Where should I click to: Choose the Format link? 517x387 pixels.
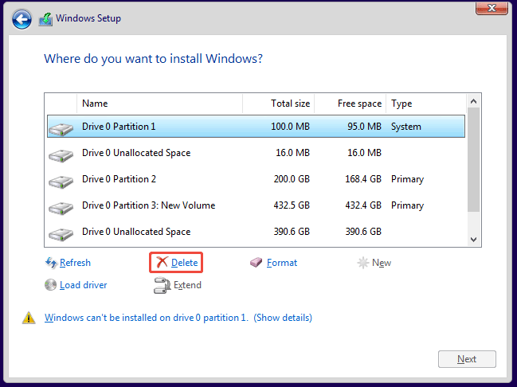[x=282, y=263]
